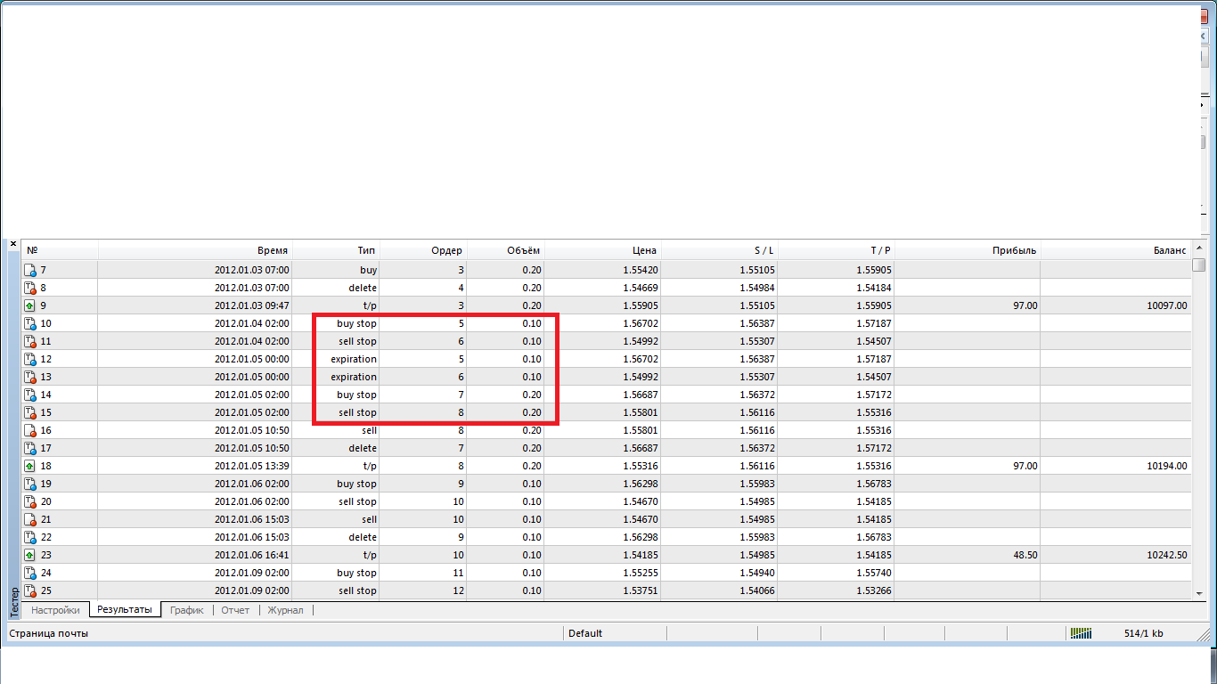This screenshot has width=1217, height=684.
Task: Click the delete icon in row 17
Action: [30, 448]
